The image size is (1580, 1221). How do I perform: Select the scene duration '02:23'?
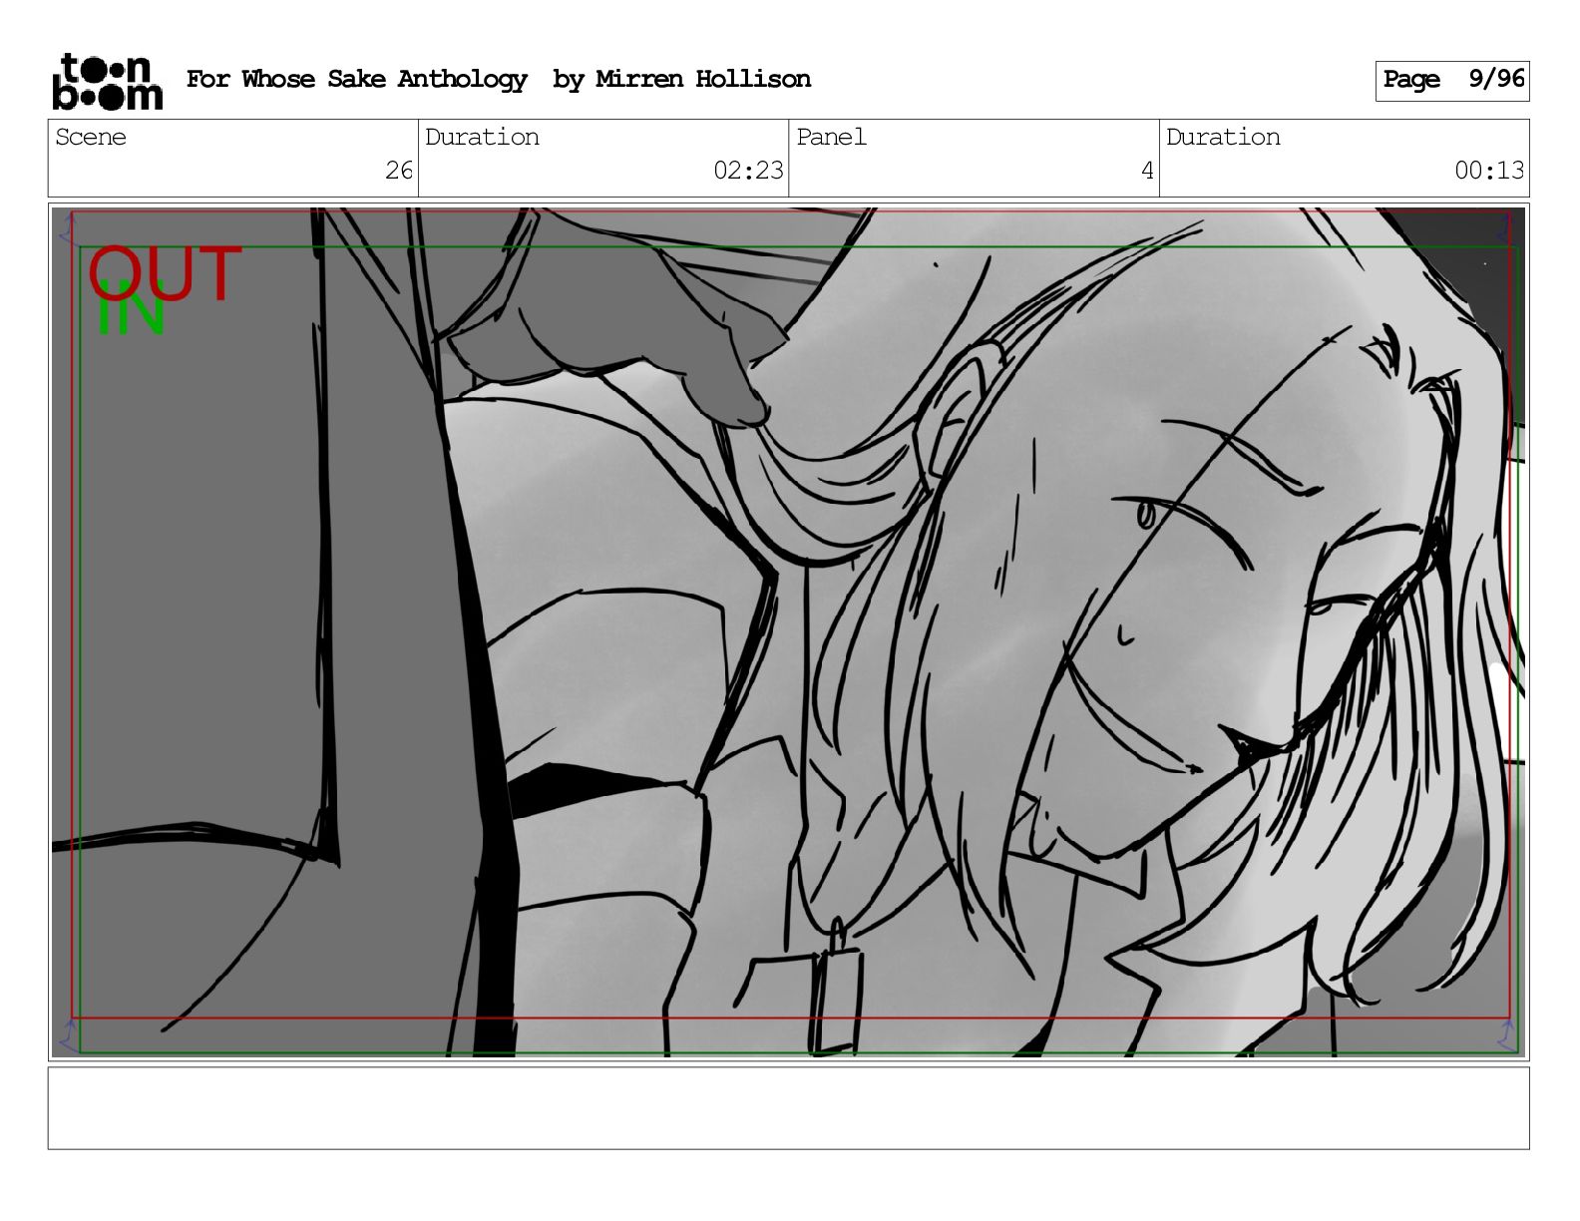748,171
